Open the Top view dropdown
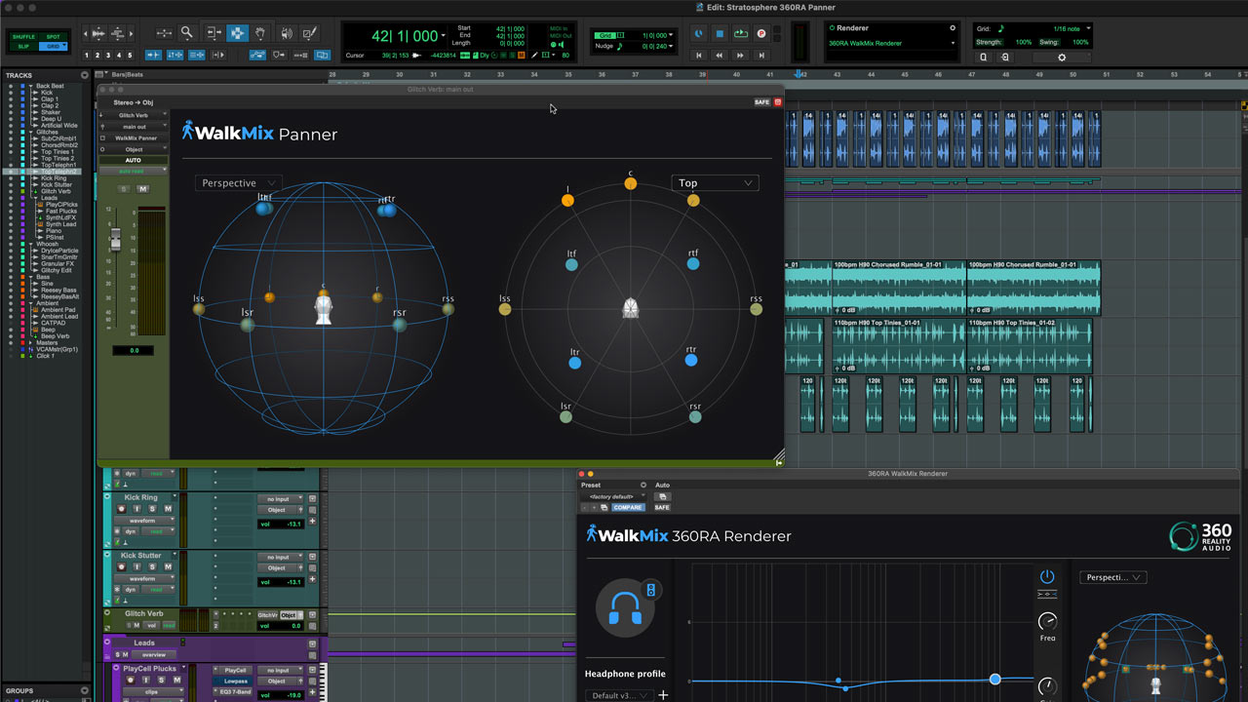1248x702 pixels. click(715, 182)
